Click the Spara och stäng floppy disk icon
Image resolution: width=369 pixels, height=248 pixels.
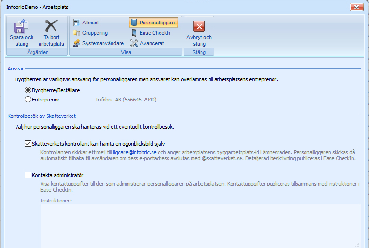click(x=21, y=26)
